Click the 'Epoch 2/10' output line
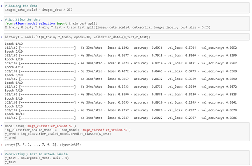 [14, 52]
